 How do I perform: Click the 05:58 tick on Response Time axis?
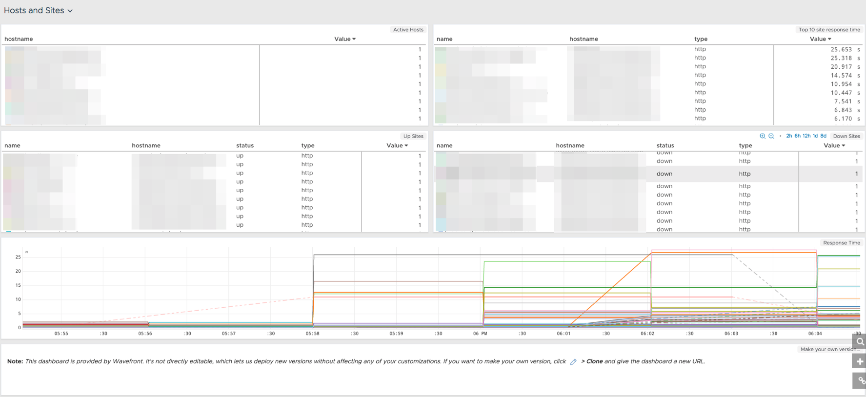coord(312,334)
